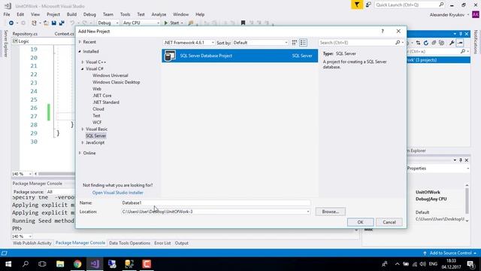481x271 pixels.
Task: Switch to the Error List tab
Action: click(x=162, y=243)
